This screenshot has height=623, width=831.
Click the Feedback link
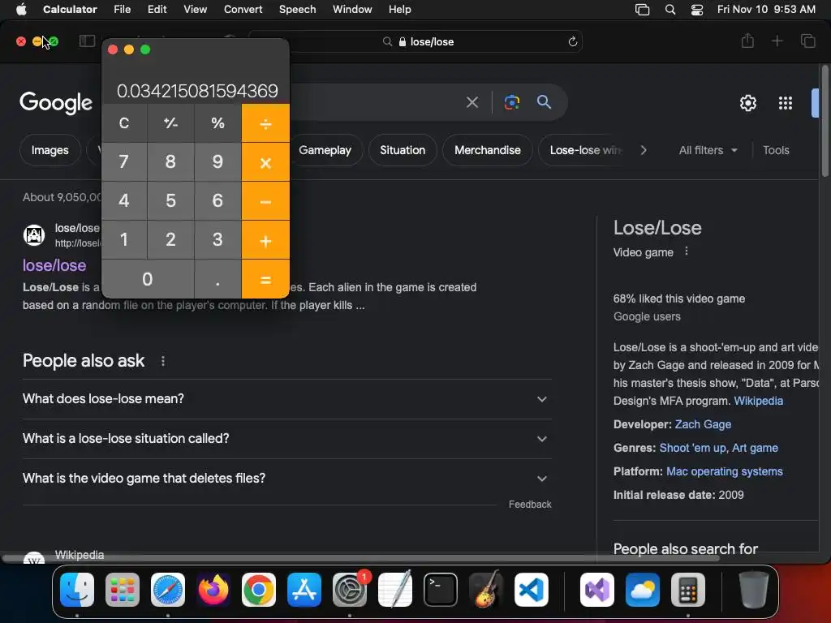(x=530, y=505)
